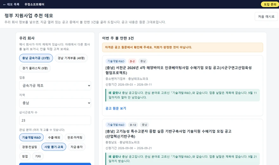Click 신청기간 2026-09-03 ~ 2026-09-11 text

pyautogui.click(x=129, y=84)
